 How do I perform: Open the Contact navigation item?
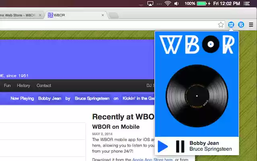coord(44,85)
